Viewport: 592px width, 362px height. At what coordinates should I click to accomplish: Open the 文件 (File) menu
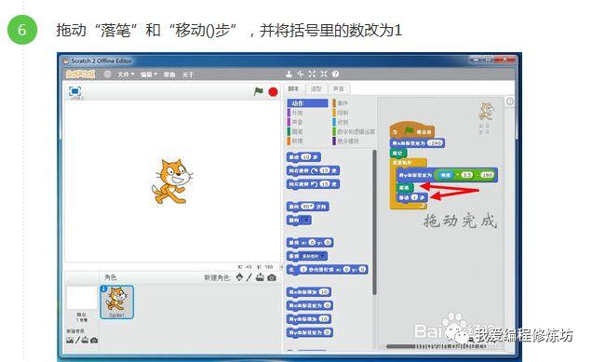(x=126, y=74)
